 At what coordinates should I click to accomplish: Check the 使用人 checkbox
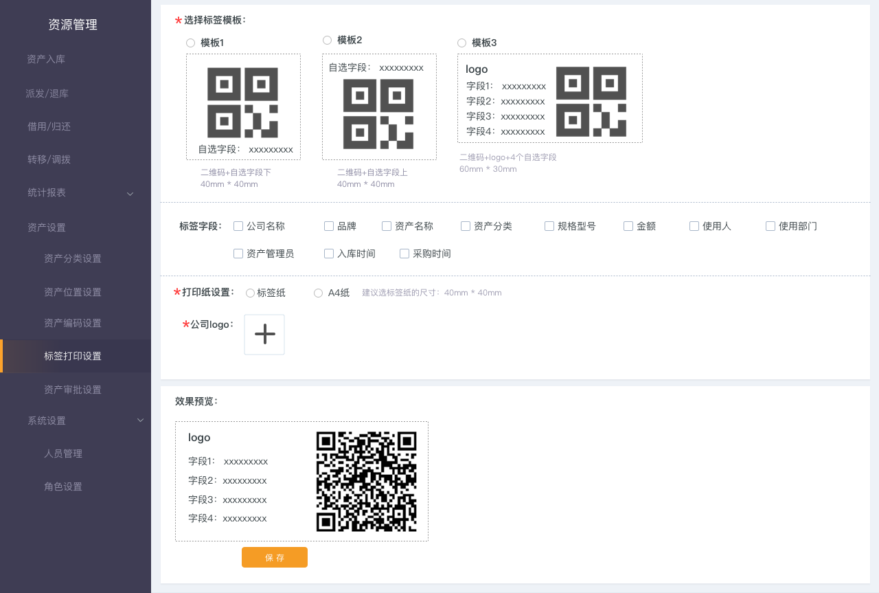[694, 226]
